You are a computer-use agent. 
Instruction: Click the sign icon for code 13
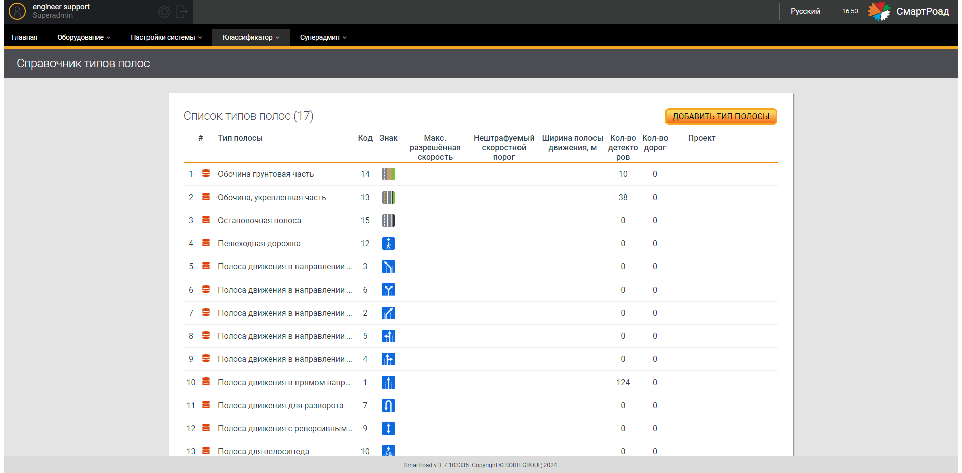click(388, 197)
